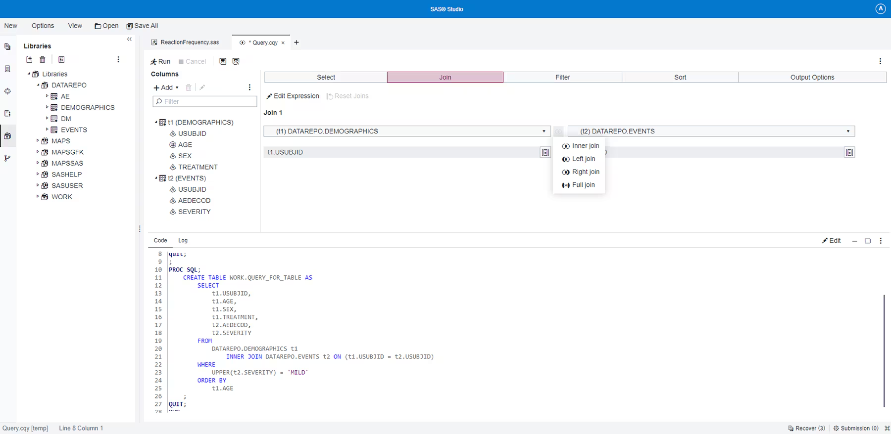Viewport: 891px width, 434px height.
Task: Click the delete library trash icon
Action: [x=43, y=59]
